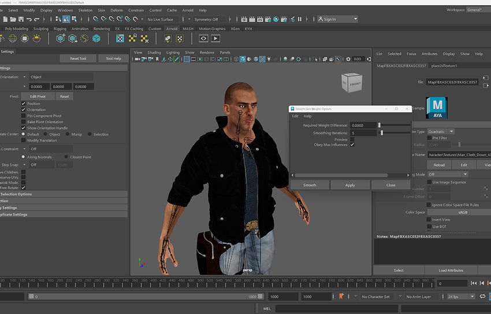
Task: Enable the Pin Component Pivot checkbox
Action: coord(24,116)
